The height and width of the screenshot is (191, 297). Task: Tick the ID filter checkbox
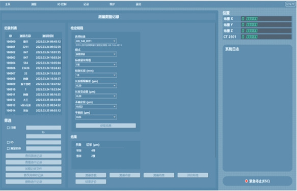[8, 142]
